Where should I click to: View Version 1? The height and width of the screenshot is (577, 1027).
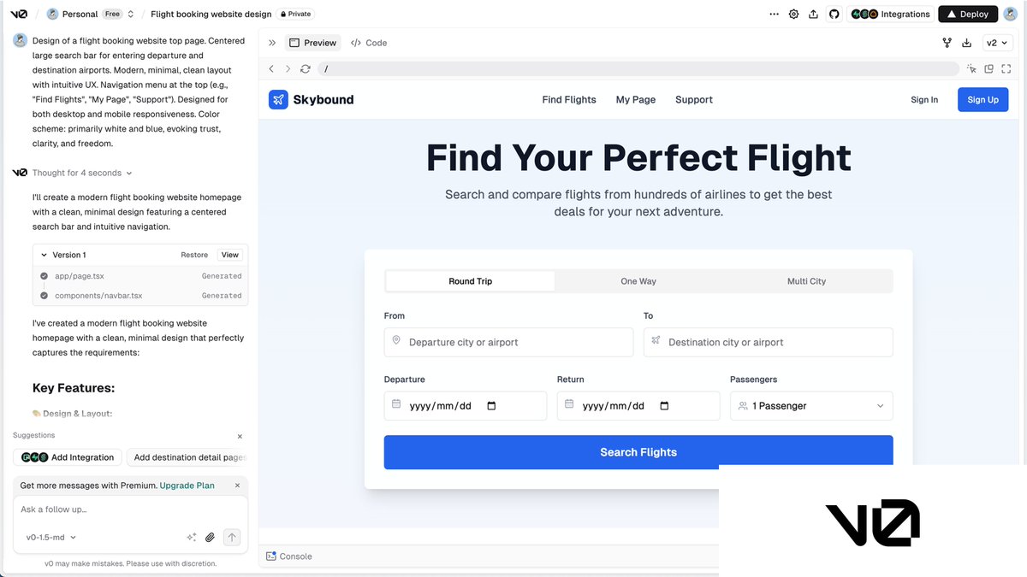230,255
